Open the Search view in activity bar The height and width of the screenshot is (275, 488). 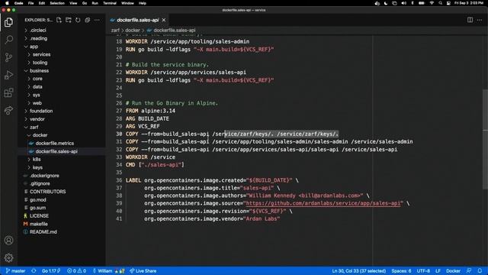click(x=8, y=40)
